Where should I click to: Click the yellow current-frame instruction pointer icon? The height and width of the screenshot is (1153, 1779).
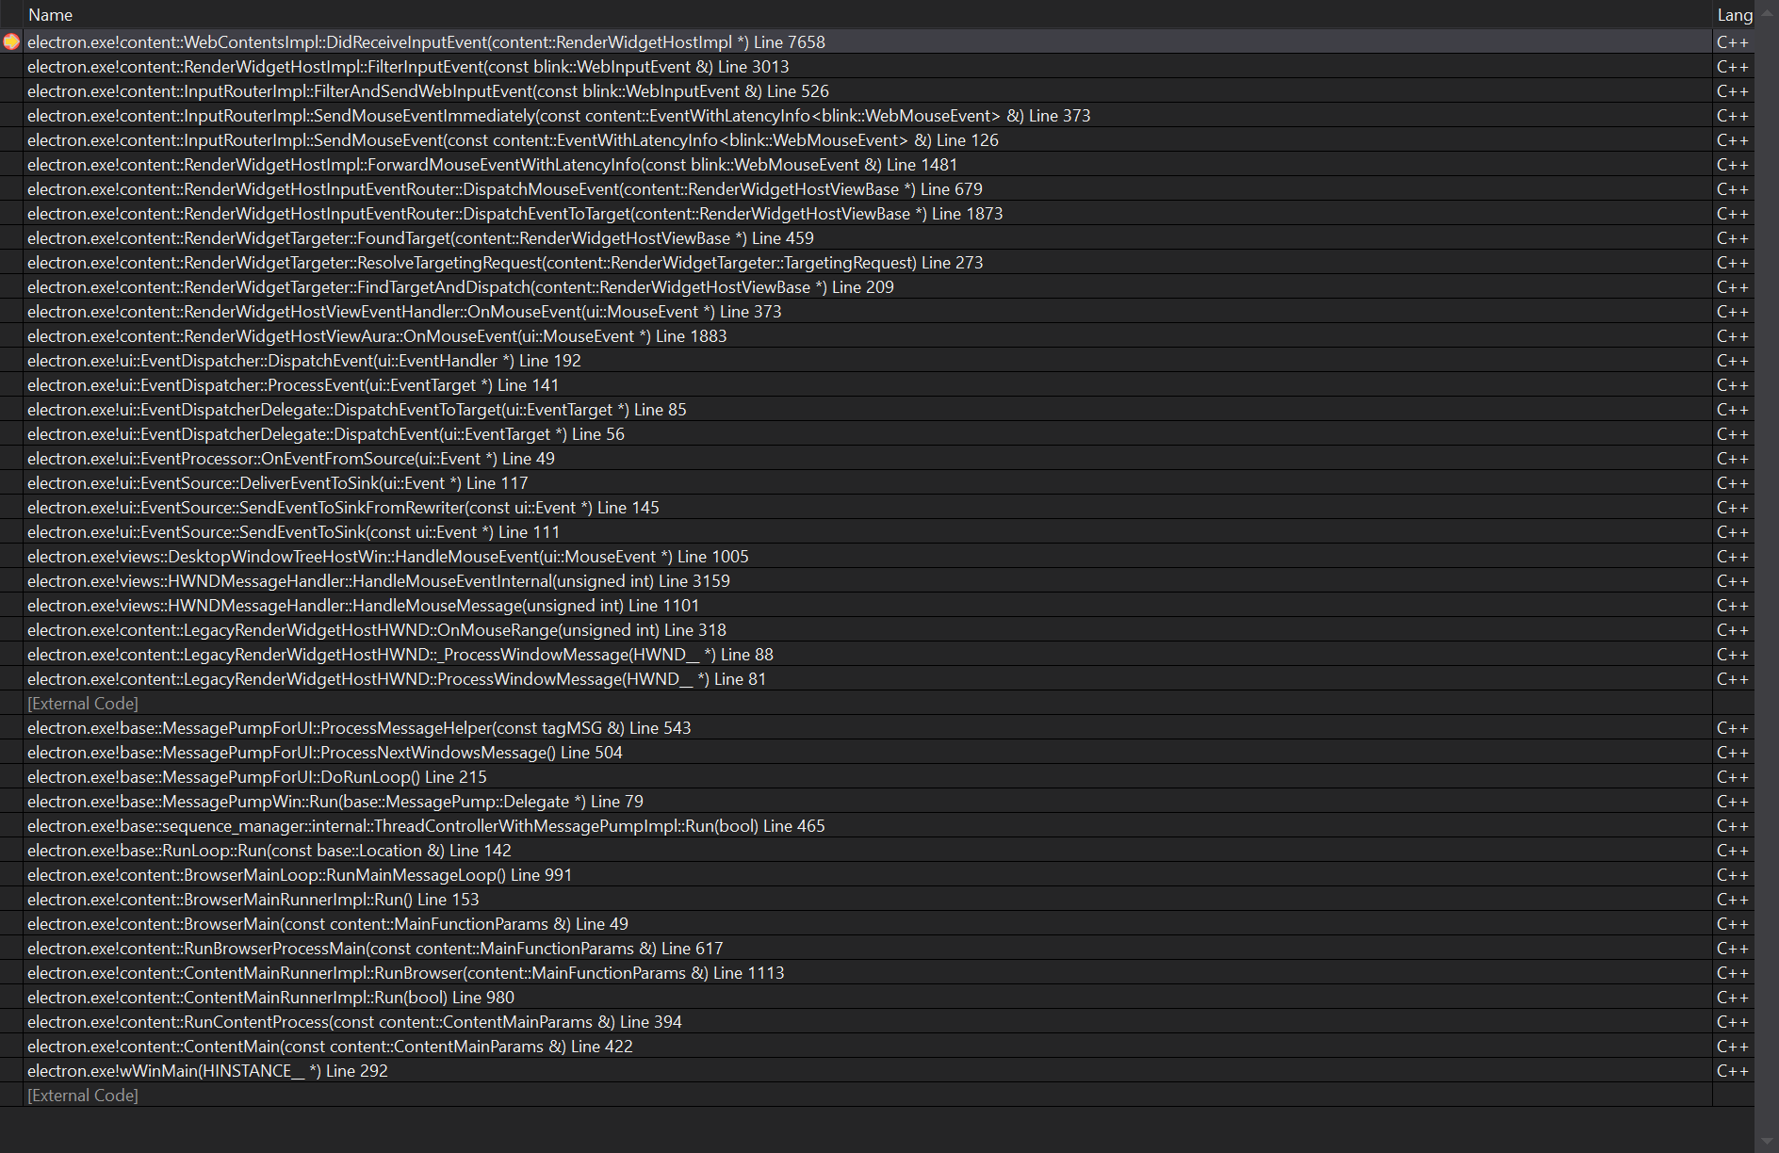13,41
